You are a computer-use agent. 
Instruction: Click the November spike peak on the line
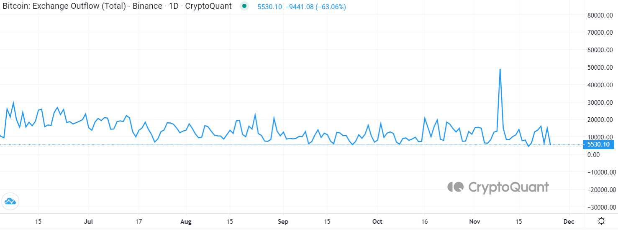coord(500,69)
